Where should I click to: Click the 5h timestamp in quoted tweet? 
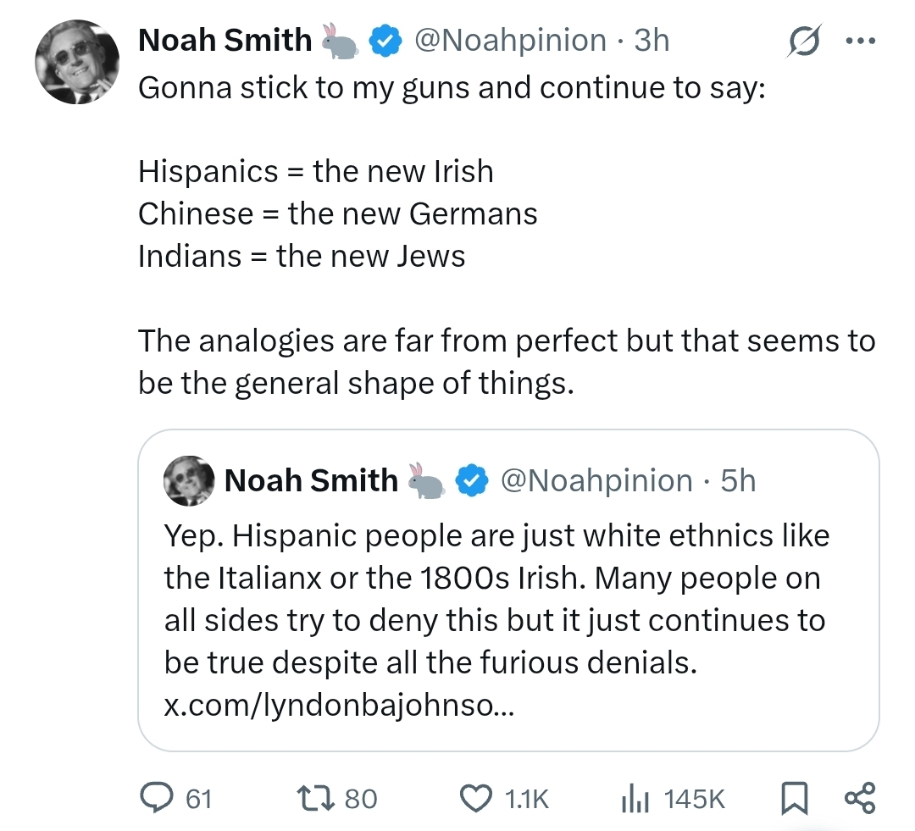737,480
